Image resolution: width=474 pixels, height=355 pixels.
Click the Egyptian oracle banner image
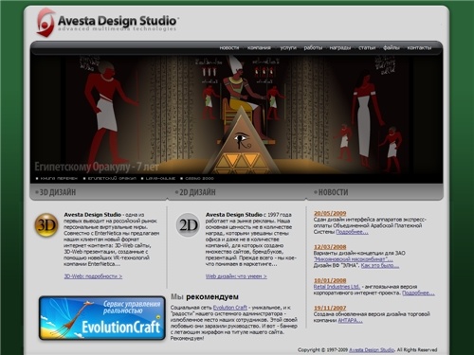tap(236, 115)
